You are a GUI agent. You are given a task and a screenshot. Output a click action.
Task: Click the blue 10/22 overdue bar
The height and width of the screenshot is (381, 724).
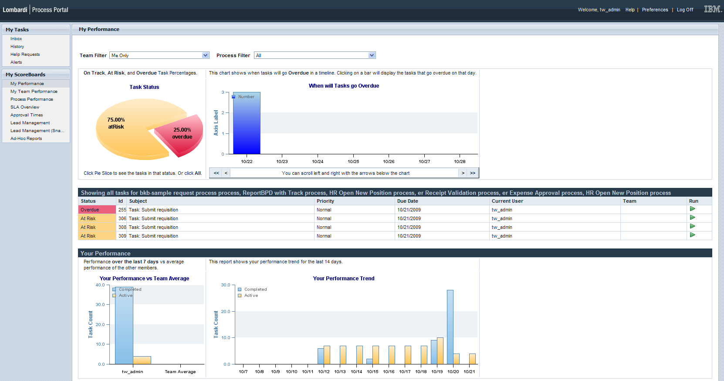tap(247, 123)
